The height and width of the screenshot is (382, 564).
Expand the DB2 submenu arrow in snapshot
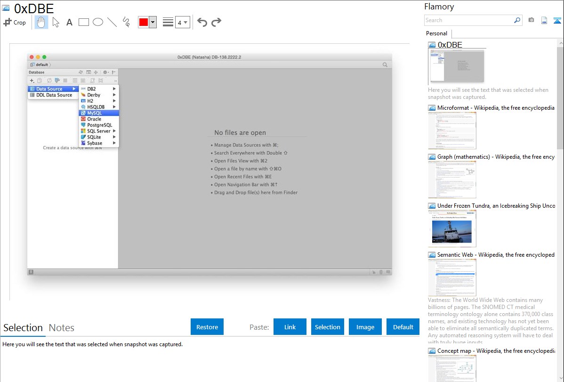(114, 89)
